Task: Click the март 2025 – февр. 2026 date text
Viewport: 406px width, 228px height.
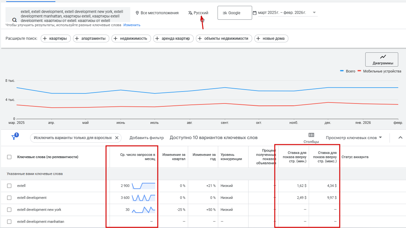Action: (283, 13)
